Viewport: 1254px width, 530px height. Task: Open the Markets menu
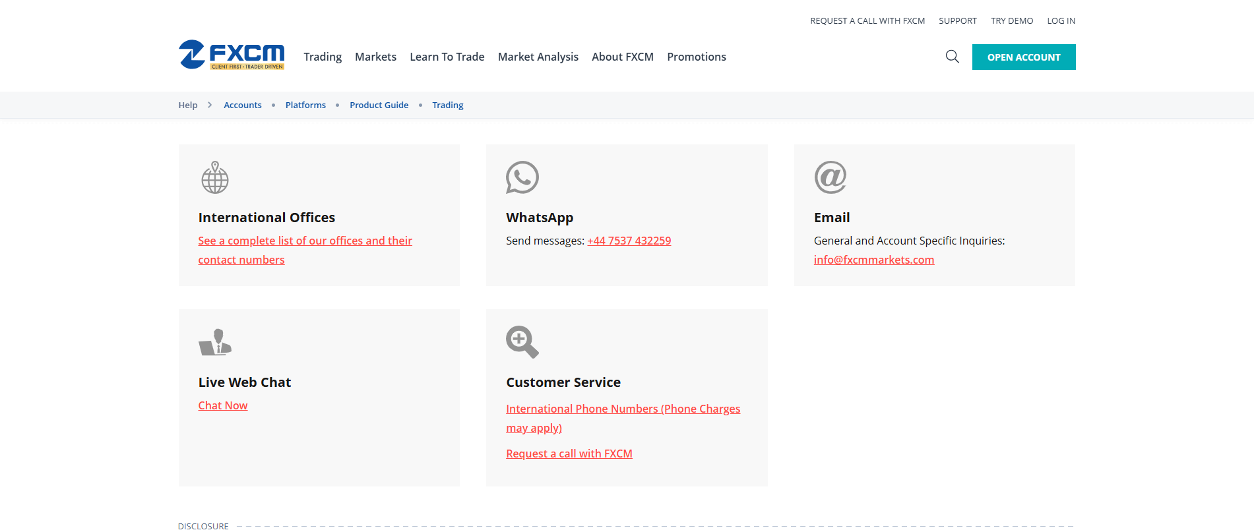(x=375, y=57)
